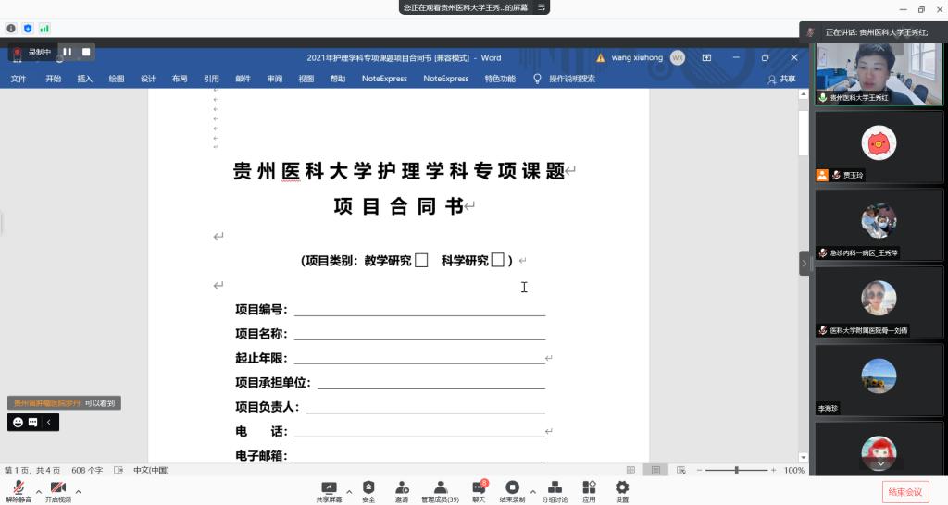Open the 插入 (Insert) ribbon tab

85,80
